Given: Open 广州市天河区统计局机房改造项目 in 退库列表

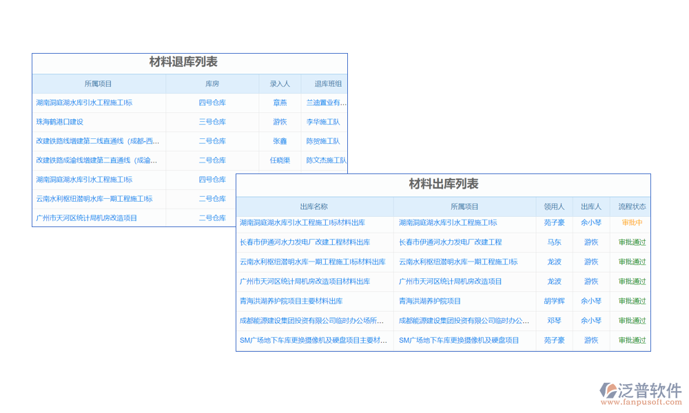Looking at the screenshot, I should point(87,218).
